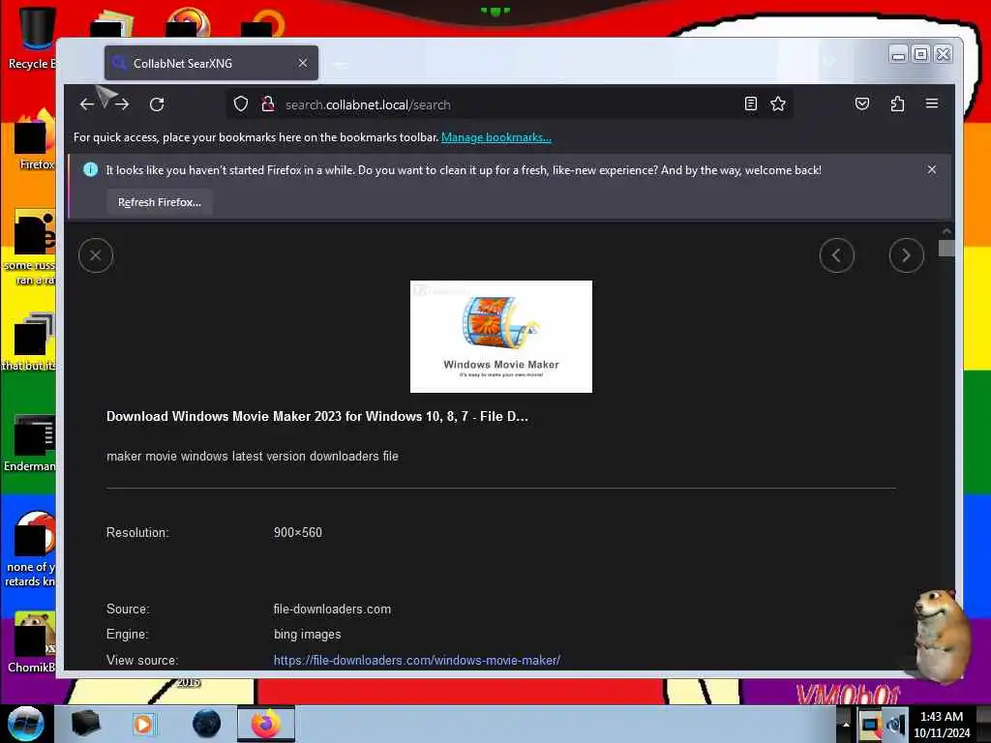Open the Manage bookmarks link
991x743 pixels.
click(496, 137)
